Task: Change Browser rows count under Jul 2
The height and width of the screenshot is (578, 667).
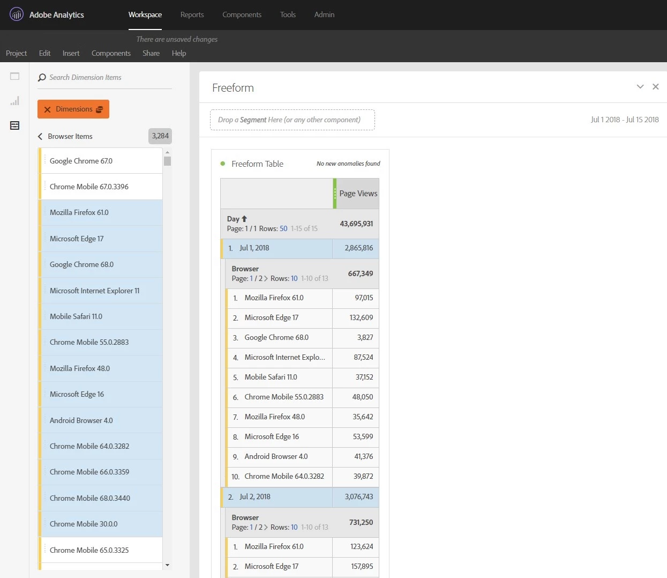Action: click(x=294, y=527)
